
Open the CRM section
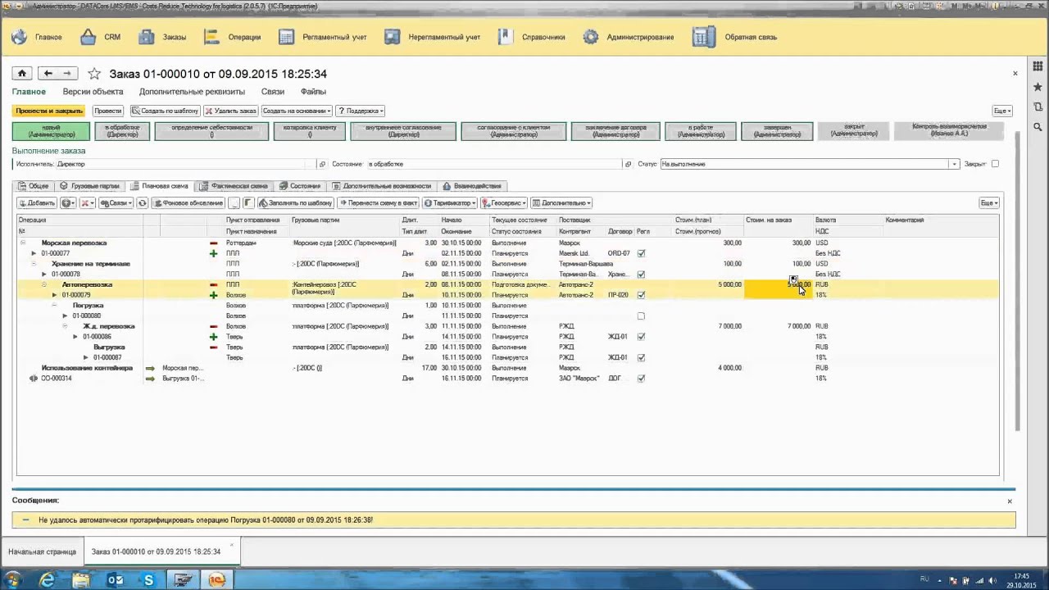point(101,37)
